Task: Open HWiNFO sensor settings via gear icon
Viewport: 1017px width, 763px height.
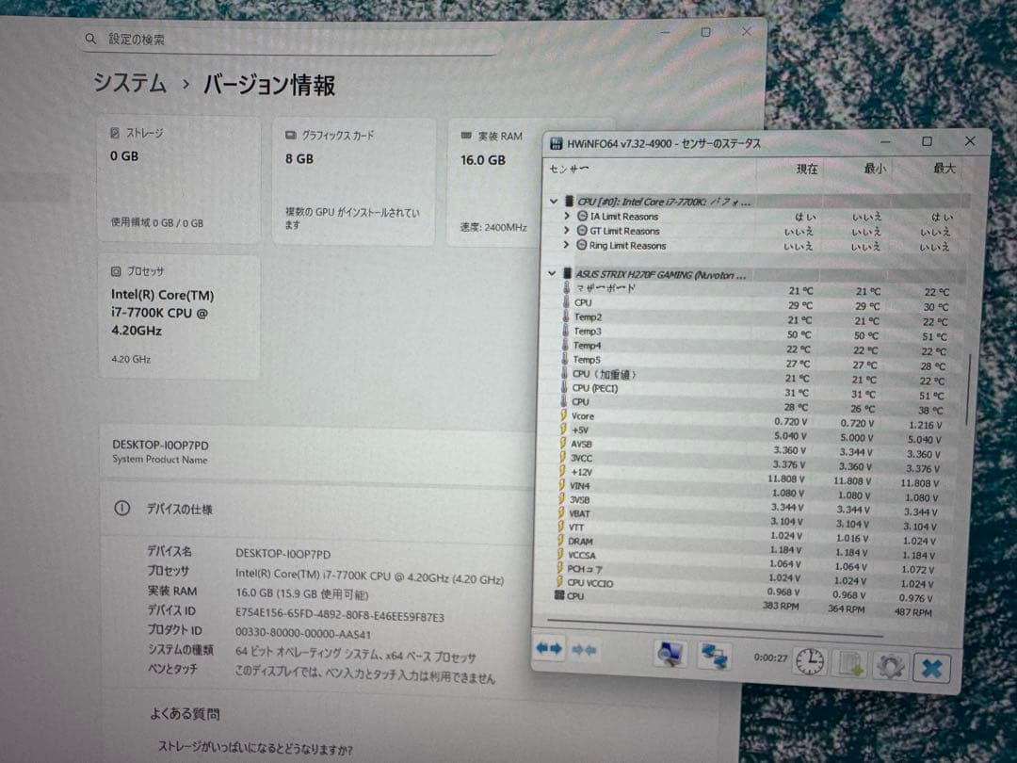Action: pos(890,666)
